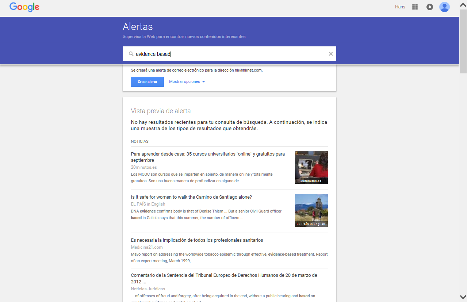Click the 'evidence based' search field
The width and height of the screenshot is (467, 302).
(230, 54)
